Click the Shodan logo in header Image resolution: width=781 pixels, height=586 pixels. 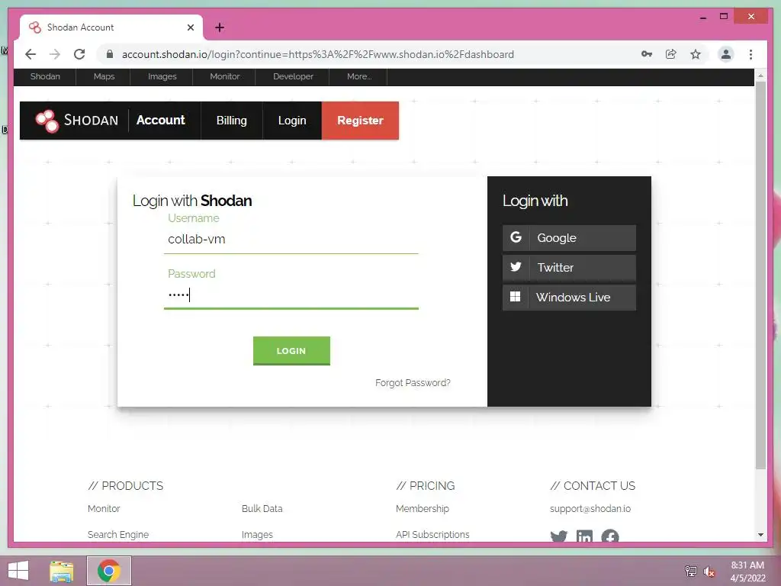point(76,121)
